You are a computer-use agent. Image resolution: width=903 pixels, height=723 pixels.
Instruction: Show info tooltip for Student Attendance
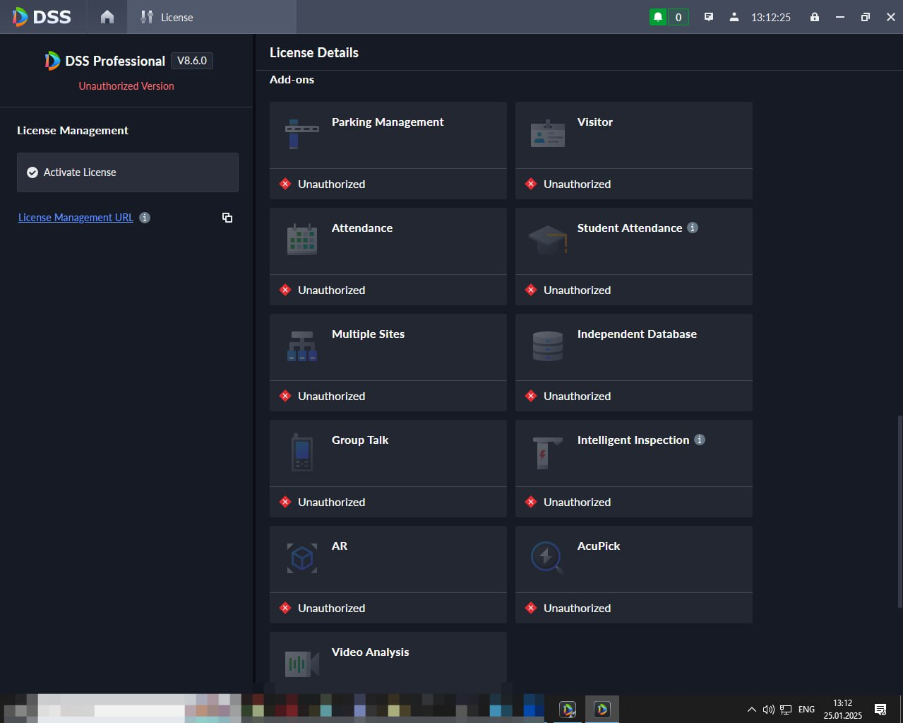point(693,228)
